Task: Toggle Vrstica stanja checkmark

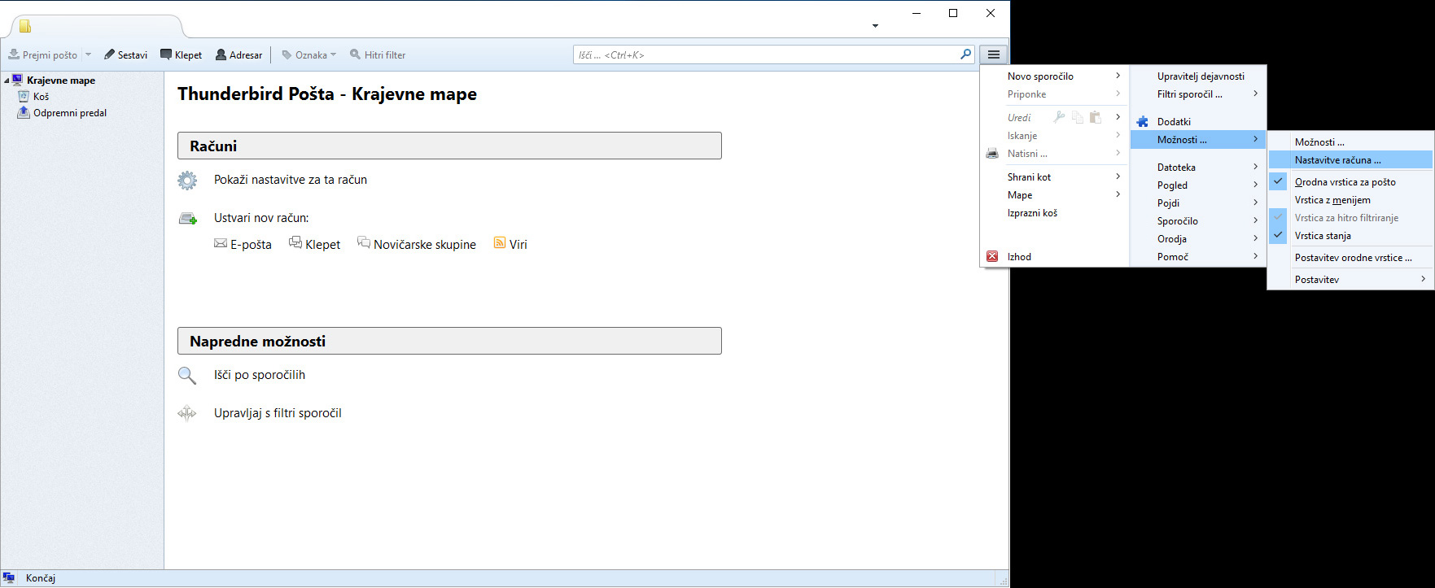Action: [1279, 235]
